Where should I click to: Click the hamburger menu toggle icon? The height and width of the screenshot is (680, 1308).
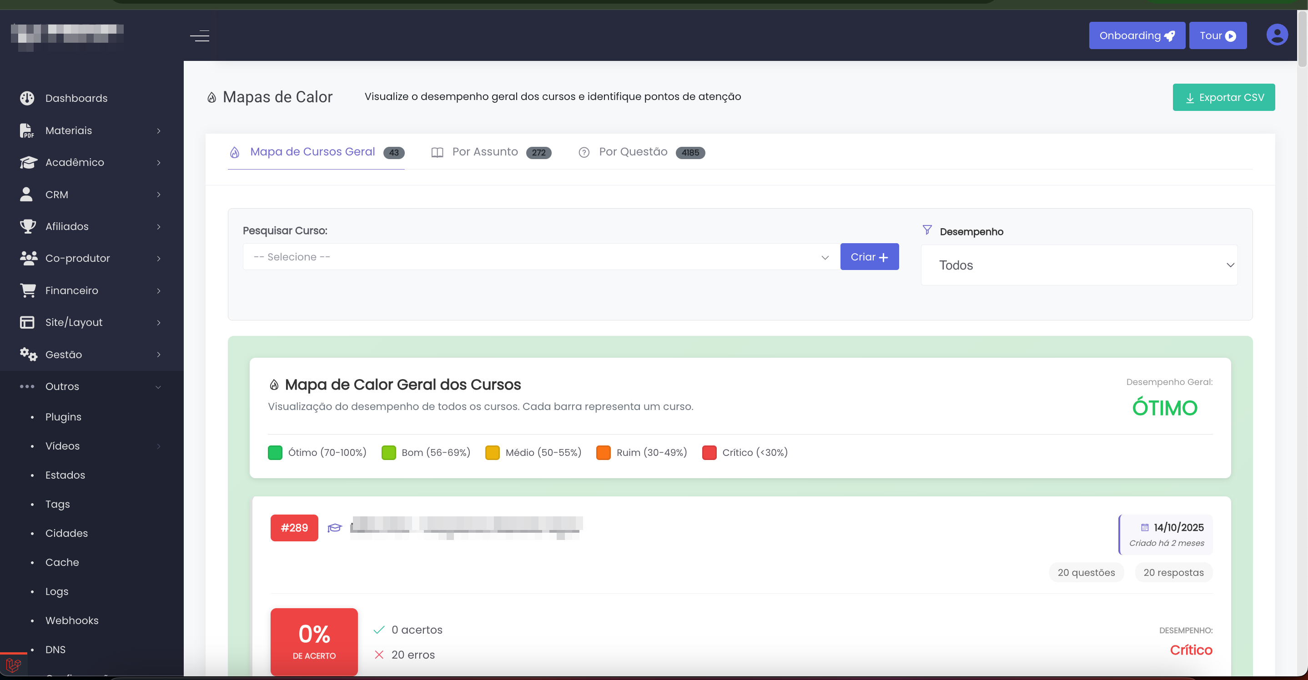click(200, 36)
